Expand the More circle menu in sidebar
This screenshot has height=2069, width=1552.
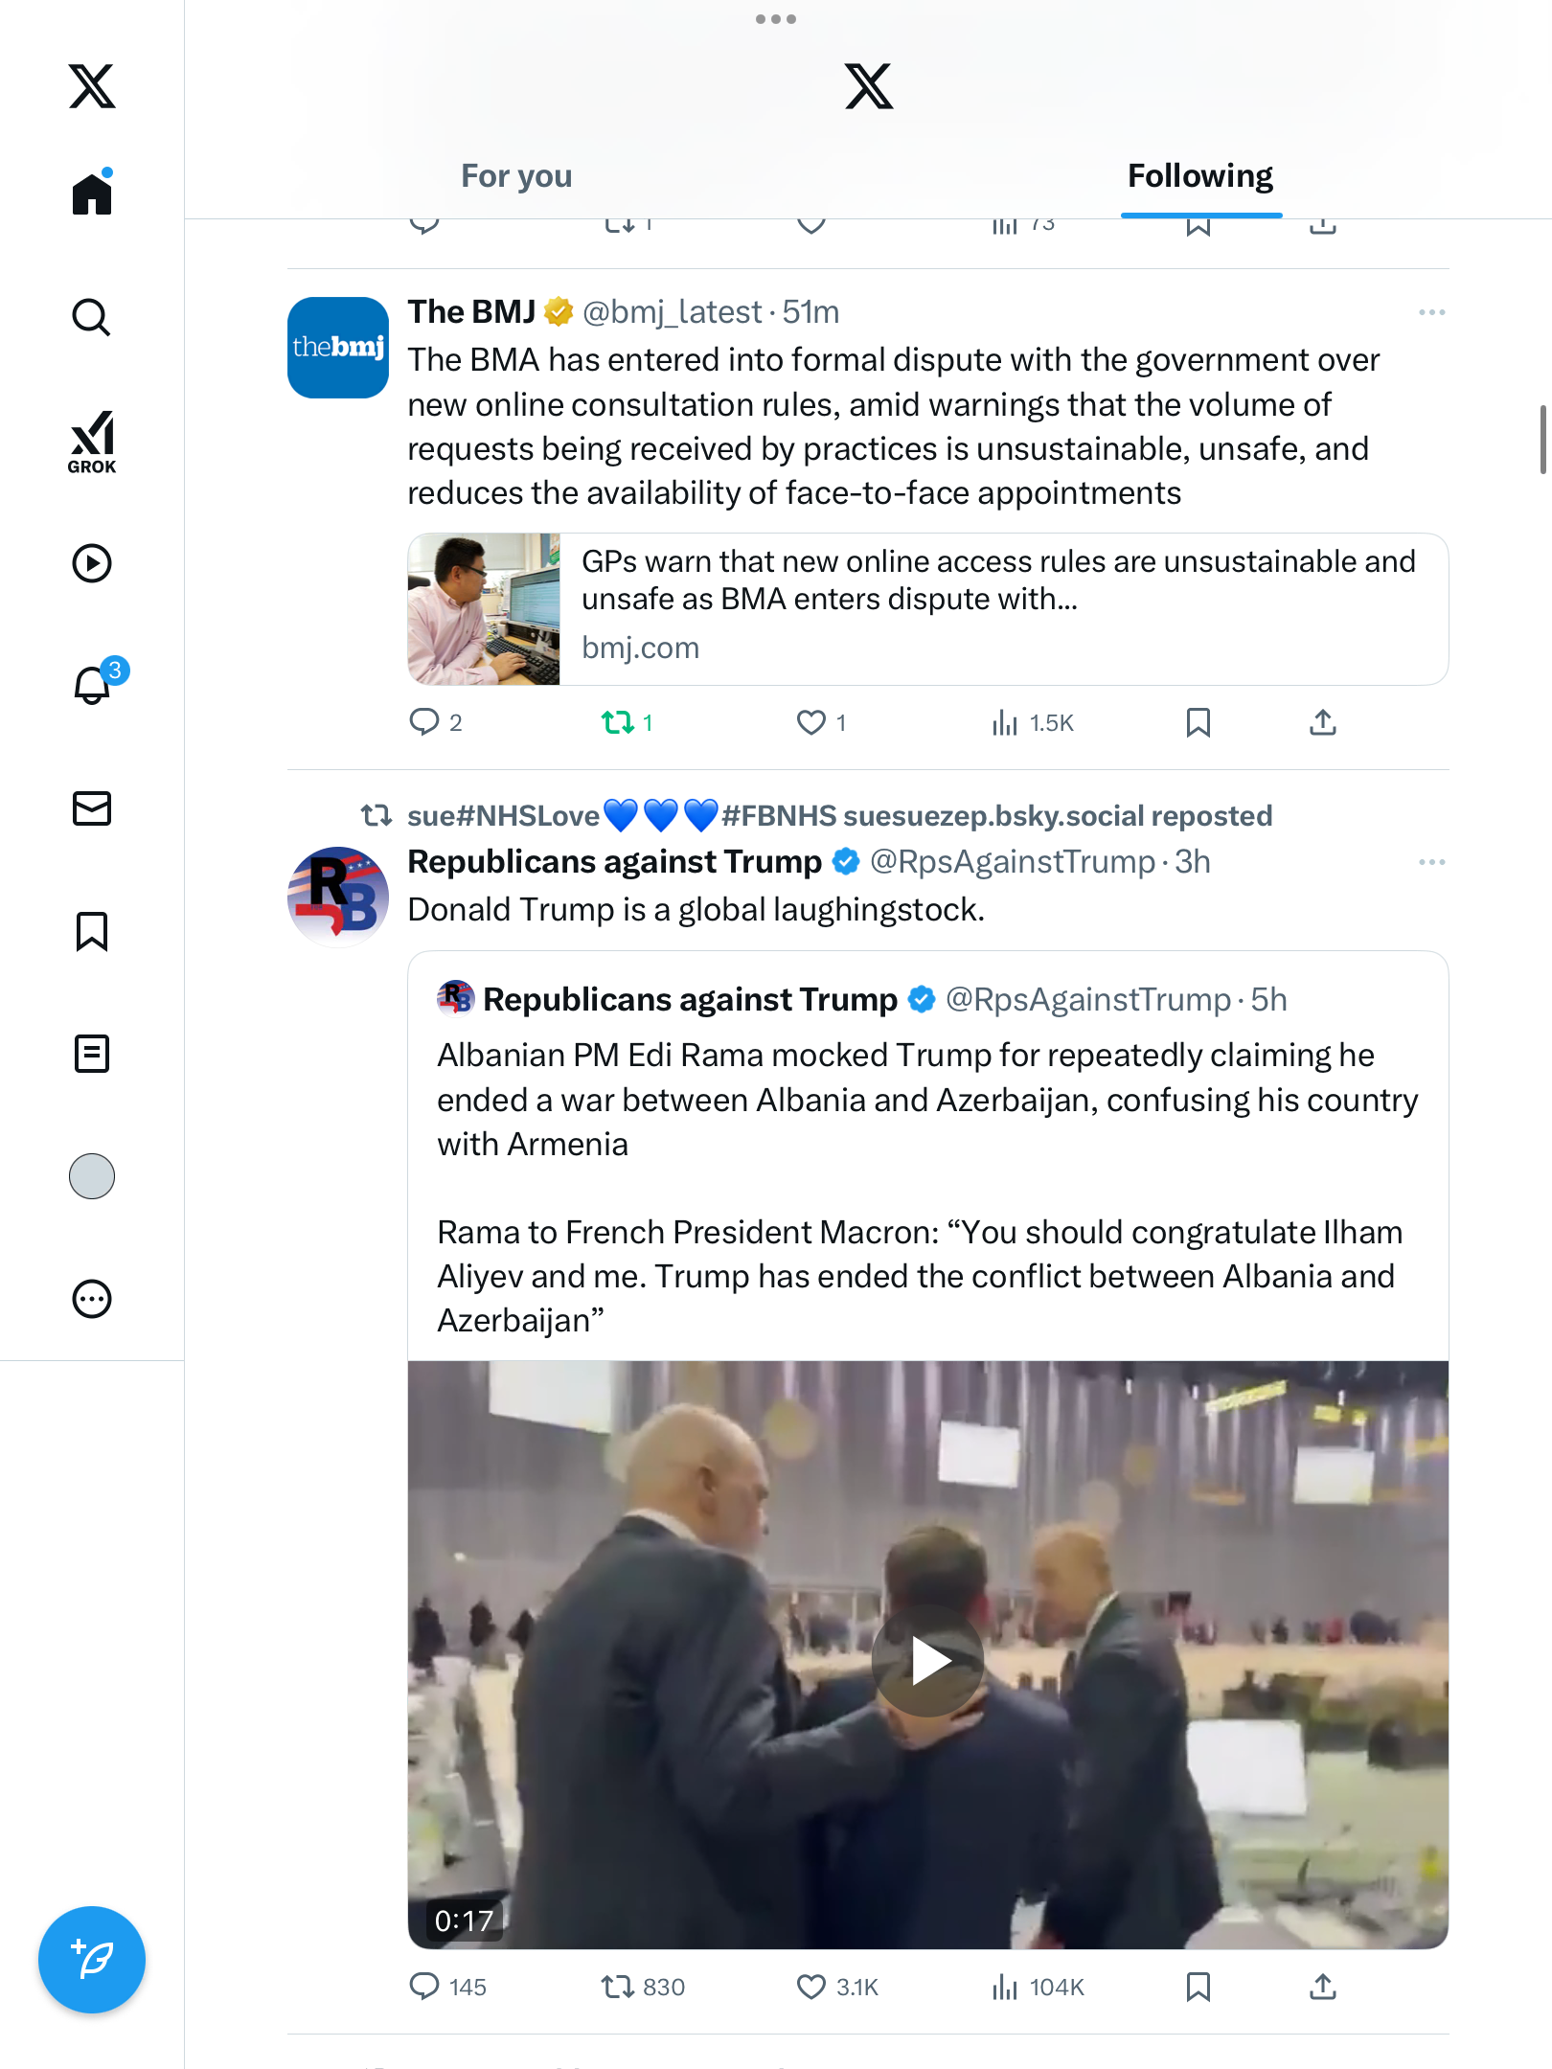click(92, 1299)
